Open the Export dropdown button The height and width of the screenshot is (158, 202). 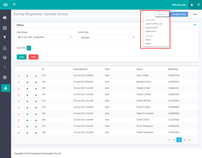tap(162, 14)
